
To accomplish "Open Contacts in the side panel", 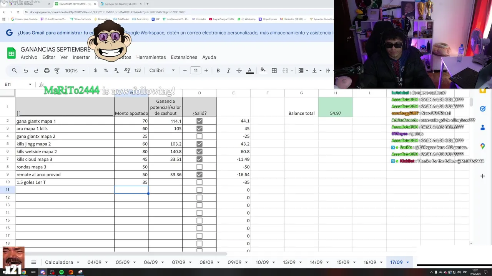I will (482, 128).
